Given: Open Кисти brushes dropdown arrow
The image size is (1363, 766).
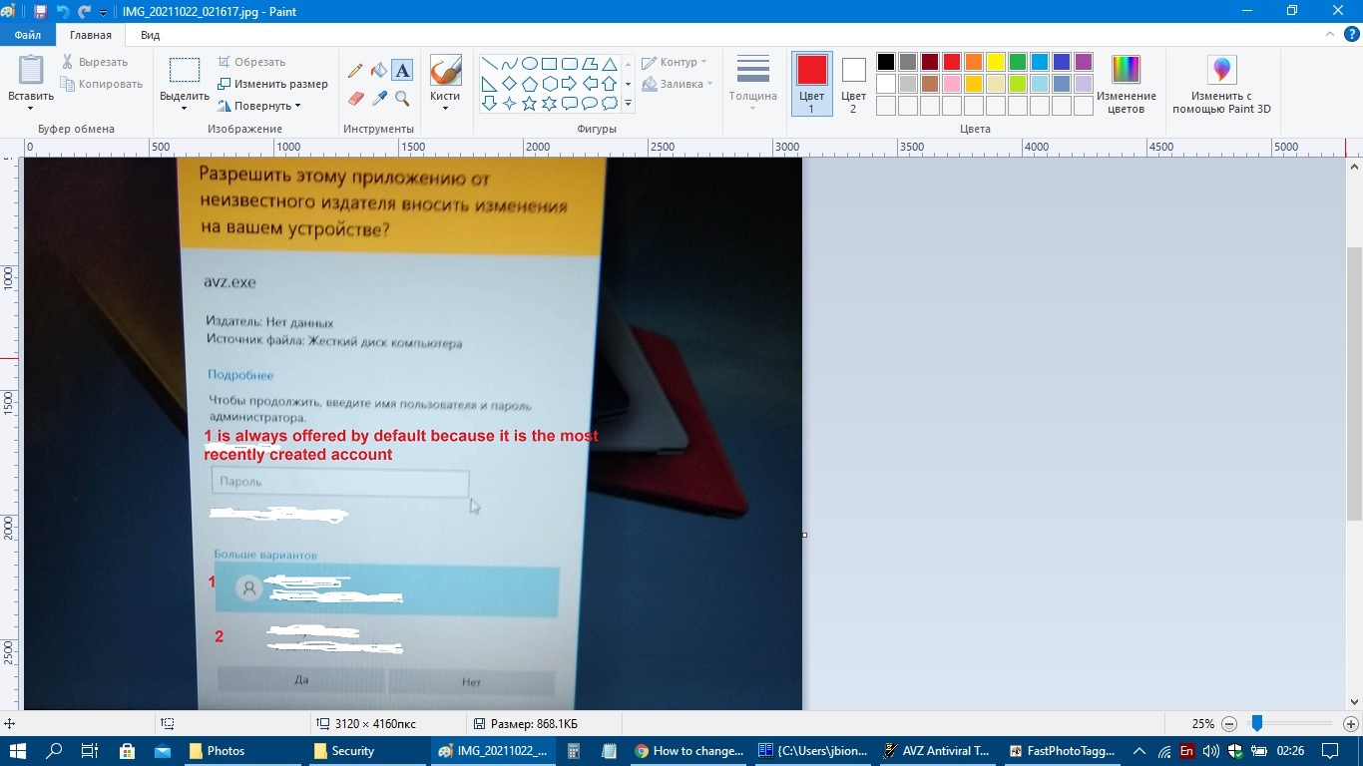Looking at the screenshot, I should point(445,109).
